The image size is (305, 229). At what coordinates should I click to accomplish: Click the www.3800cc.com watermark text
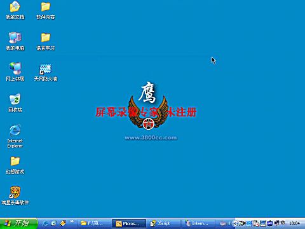(151, 138)
